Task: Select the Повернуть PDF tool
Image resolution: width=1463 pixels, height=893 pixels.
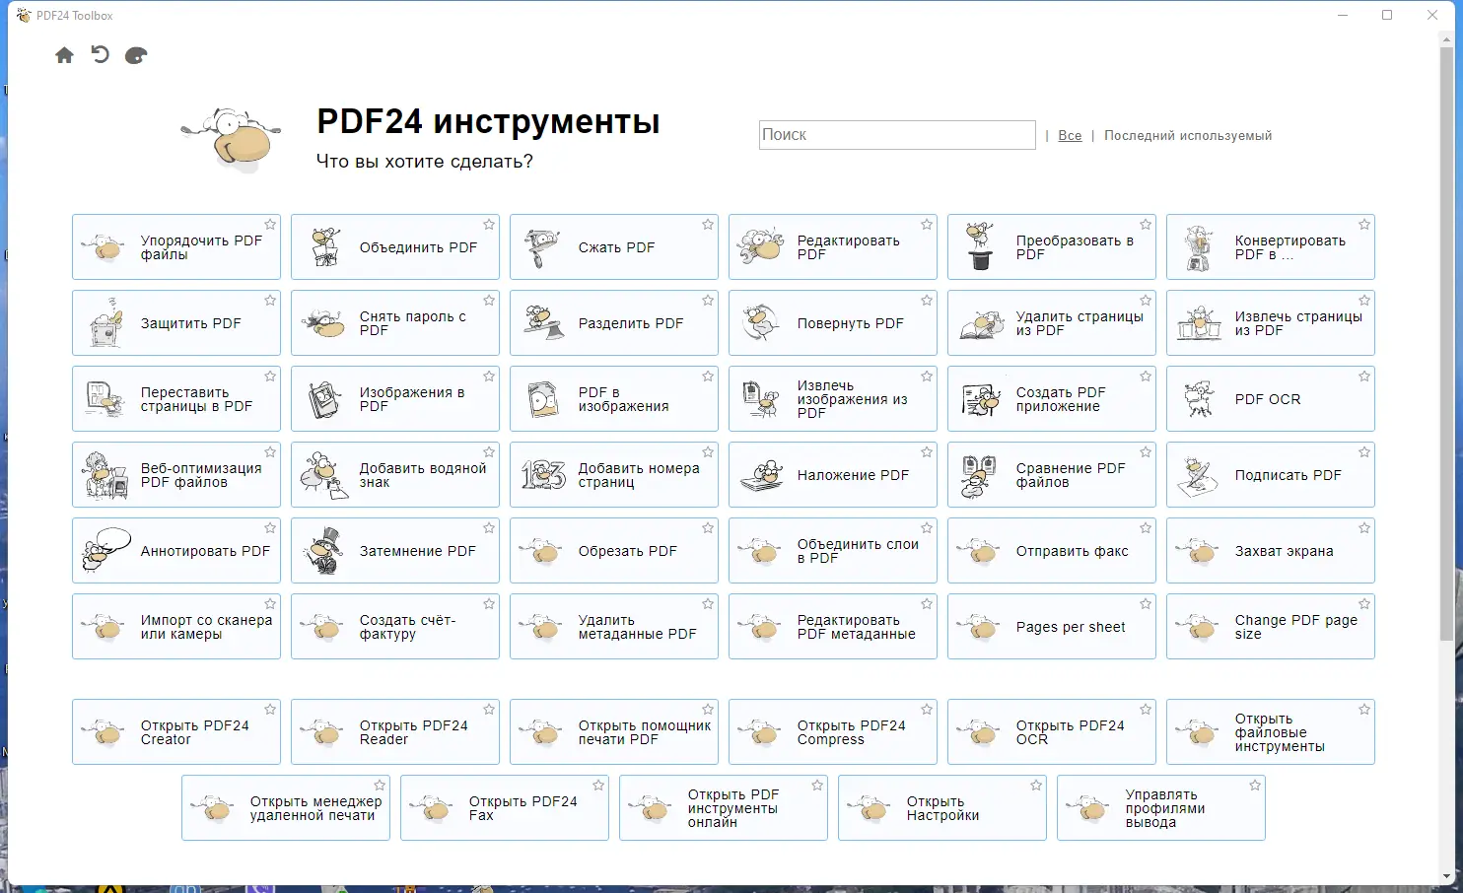Action: click(x=832, y=322)
